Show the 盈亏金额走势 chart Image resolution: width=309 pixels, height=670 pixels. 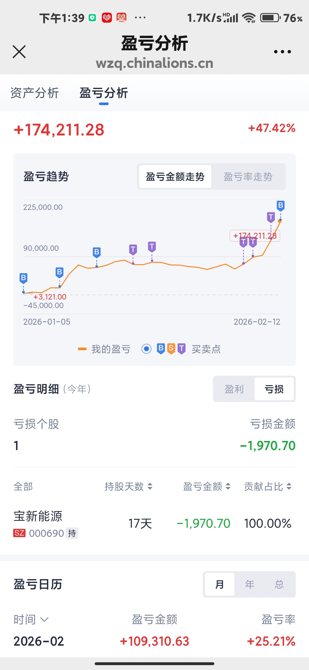(x=175, y=177)
